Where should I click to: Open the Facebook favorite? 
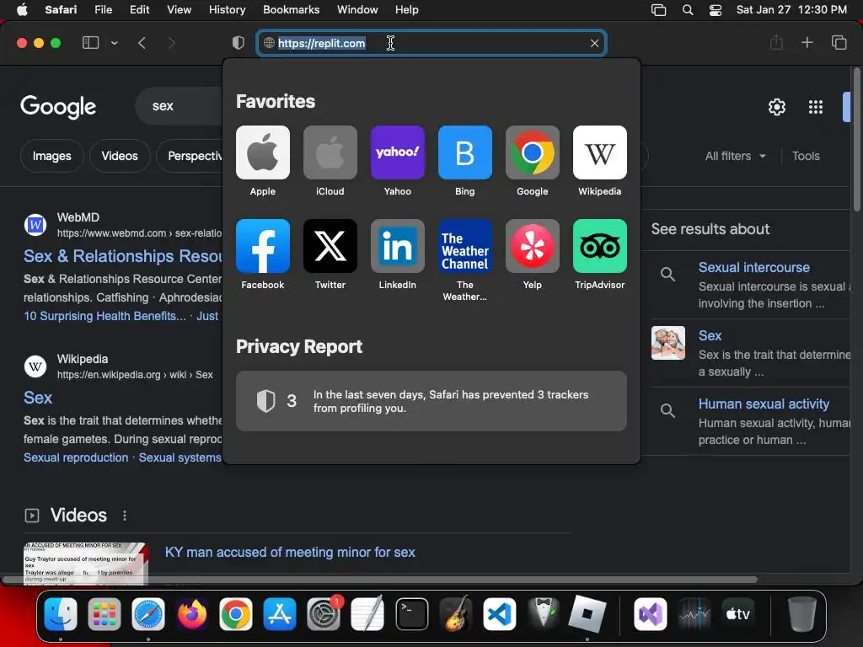[263, 246]
